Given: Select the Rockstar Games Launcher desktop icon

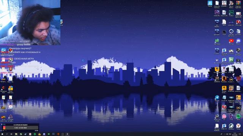Looking at the screenshot, I should (224, 88).
